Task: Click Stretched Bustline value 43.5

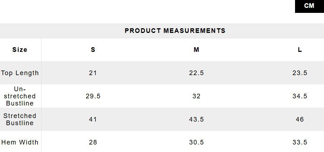Action: (196, 119)
